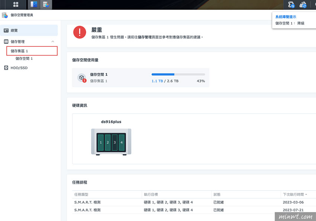Click the Storage Manager taskbar icon
The height and width of the screenshot is (221, 316).
46,4
